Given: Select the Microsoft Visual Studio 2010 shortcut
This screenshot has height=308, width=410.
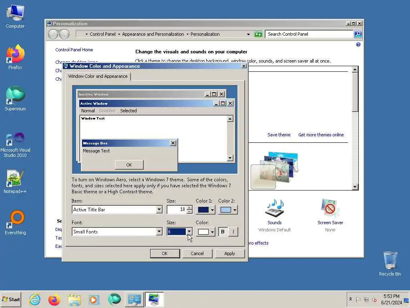Looking at the screenshot, I should (15, 144).
